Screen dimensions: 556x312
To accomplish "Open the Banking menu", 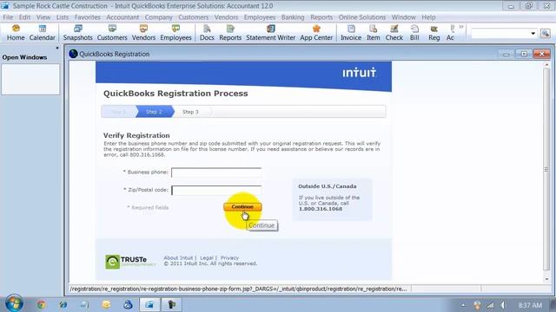I will (293, 17).
